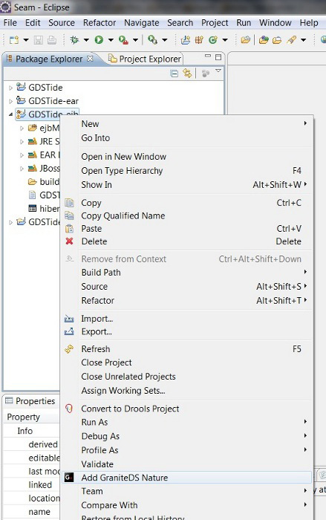The image size is (326, 520).
Task: Click the red Delete X icon
Action: [x=69, y=241]
